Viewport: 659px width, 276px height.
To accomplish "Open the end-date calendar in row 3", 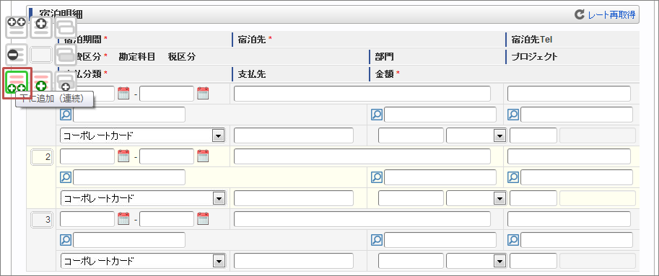I will 203,219.
